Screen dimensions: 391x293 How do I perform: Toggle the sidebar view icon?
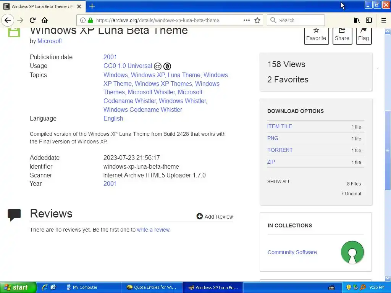(x=369, y=20)
